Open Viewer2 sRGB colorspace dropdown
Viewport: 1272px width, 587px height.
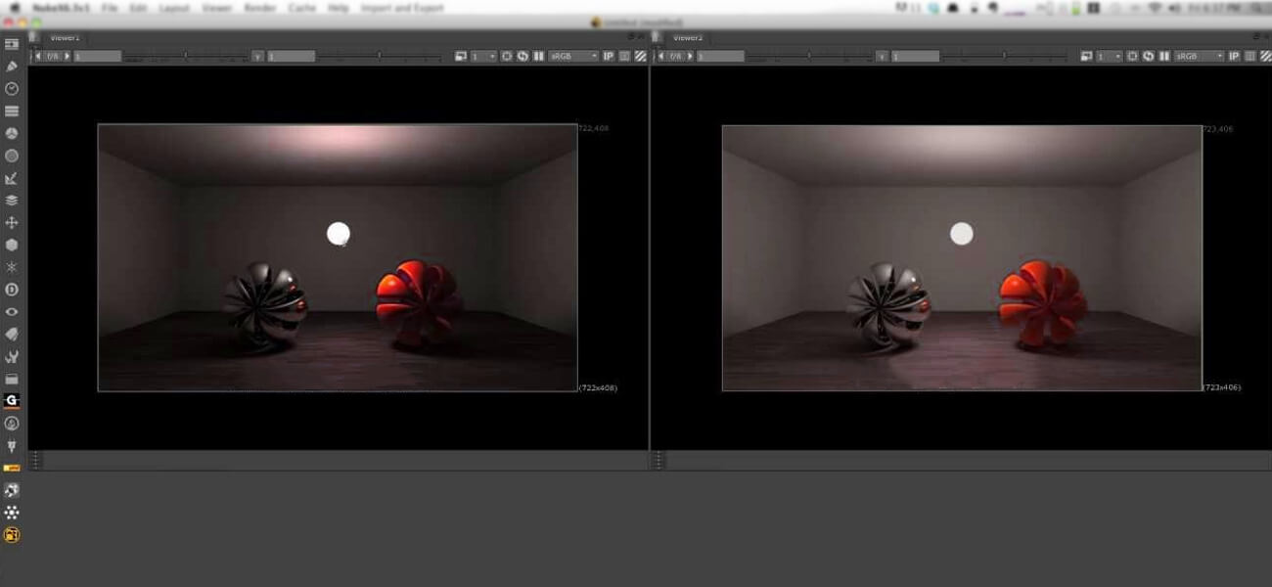point(1198,57)
